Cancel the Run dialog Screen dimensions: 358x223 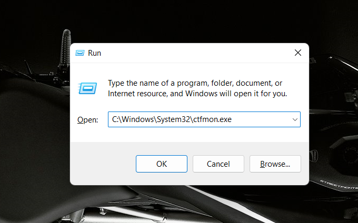coord(218,164)
